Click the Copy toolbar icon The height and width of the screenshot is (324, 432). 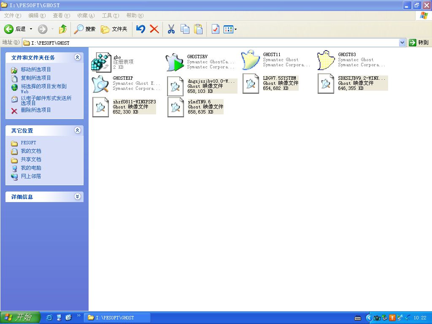(185, 29)
